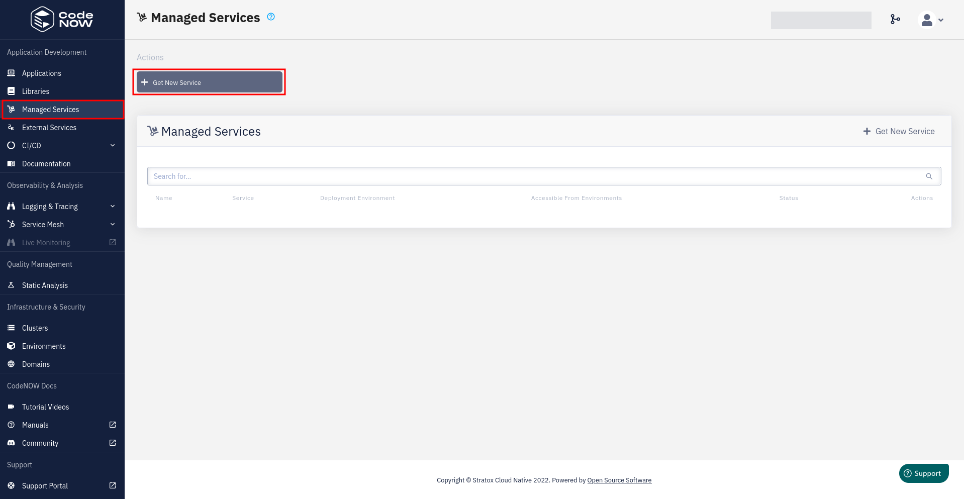
Task: Click the Support Portal lifebuoy icon
Action: click(11, 485)
